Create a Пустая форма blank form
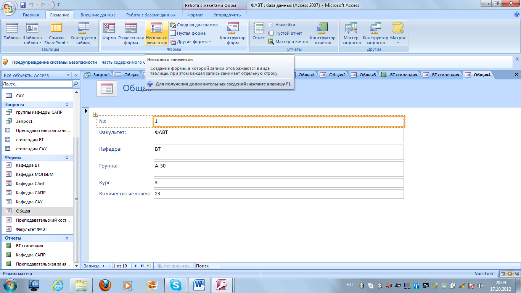This screenshot has height=293, width=521. click(x=188, y=33)
